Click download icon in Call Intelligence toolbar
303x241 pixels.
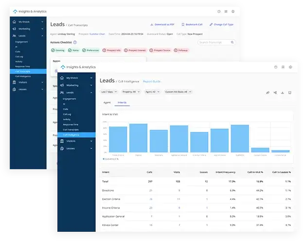(x=283, y=93)
